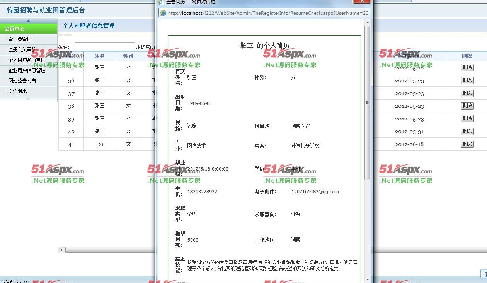Delete the record in row 39

467,119
